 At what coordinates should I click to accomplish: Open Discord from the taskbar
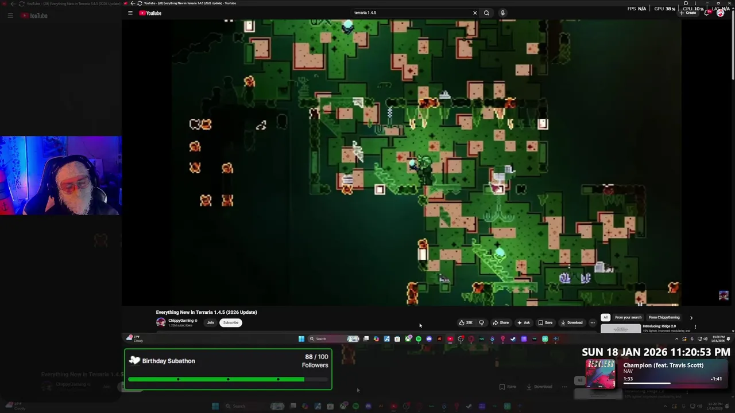point(429,339)
